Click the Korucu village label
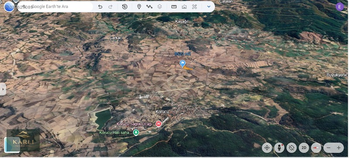This screenshot has width=349, height=158. click(162, 112)
